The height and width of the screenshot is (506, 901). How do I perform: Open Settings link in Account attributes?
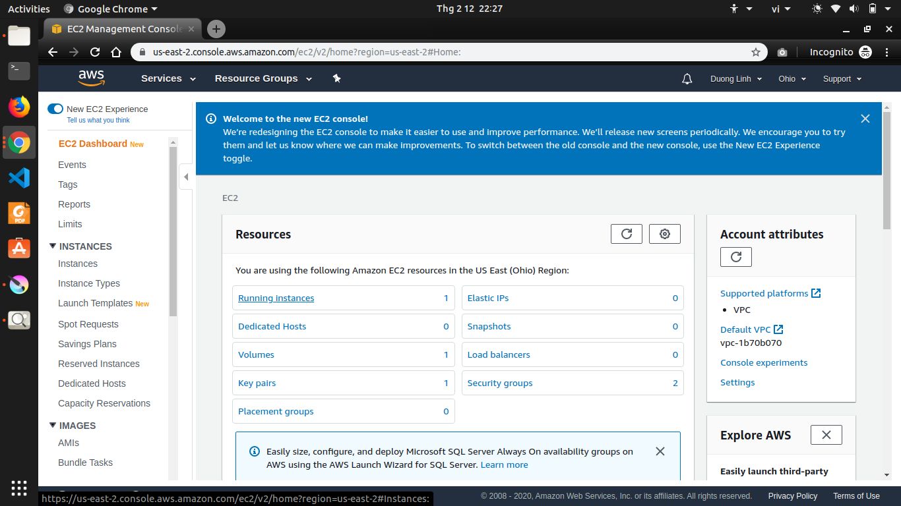pos(737,382)
